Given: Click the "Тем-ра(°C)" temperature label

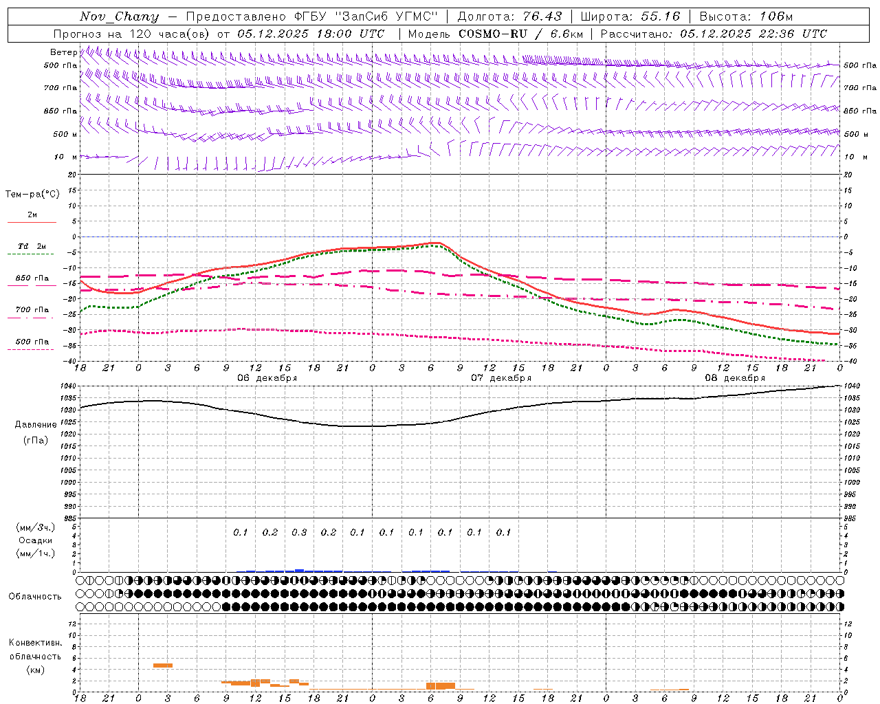Looking at the screenshot, I should 32,195.
